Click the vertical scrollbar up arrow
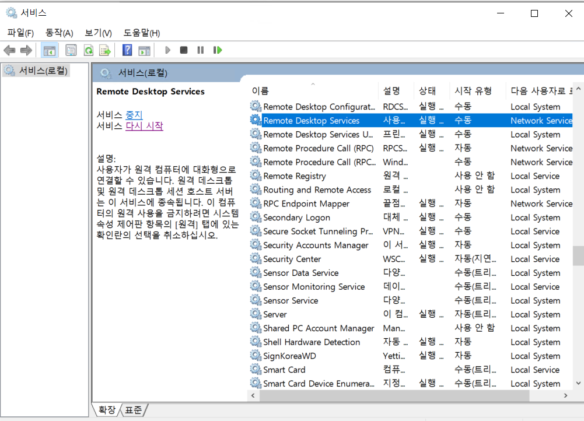The width and height of the screenshot is (584, 421). click(x=578, y=89)
